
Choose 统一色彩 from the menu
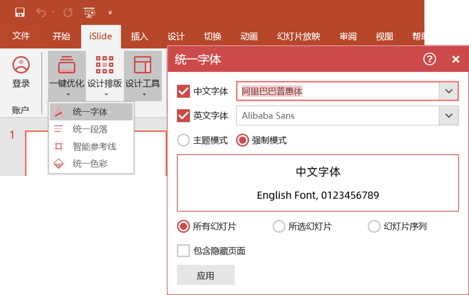point(91,164)
